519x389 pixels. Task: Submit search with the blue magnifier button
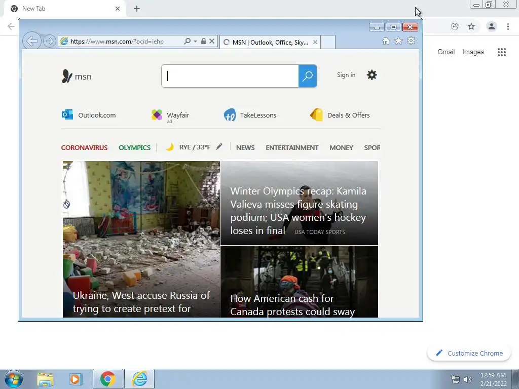click(x=308, y=76)
